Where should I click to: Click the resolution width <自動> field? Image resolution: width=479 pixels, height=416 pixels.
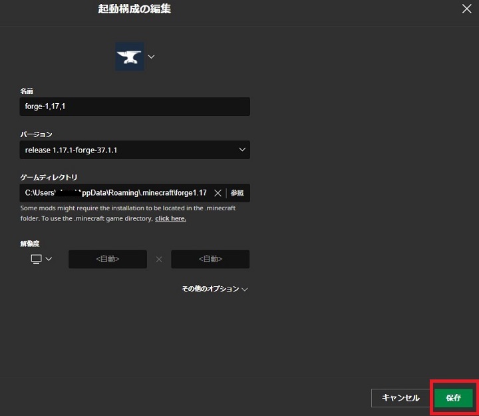pyautogui.click(x=108, y=259)
